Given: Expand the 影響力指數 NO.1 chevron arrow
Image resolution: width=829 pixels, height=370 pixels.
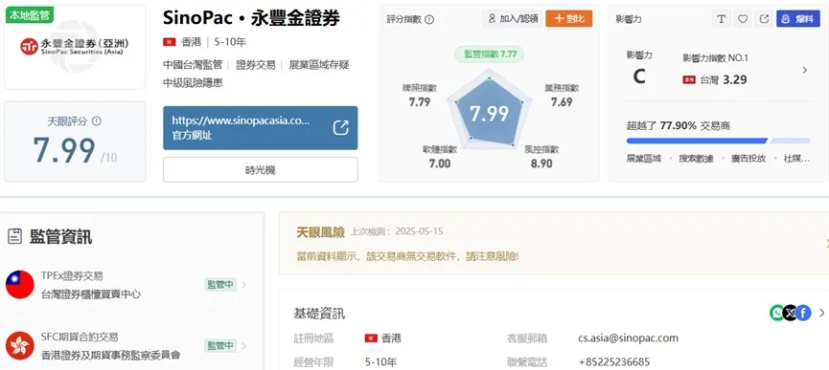Looking at the screenshot, I should click(805, 70).
